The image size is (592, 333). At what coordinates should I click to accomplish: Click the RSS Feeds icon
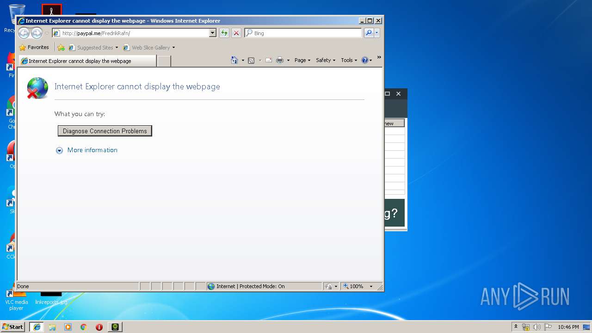(x=251, y=60)
